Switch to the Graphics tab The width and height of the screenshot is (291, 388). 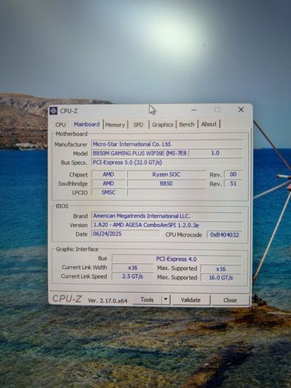162,125
